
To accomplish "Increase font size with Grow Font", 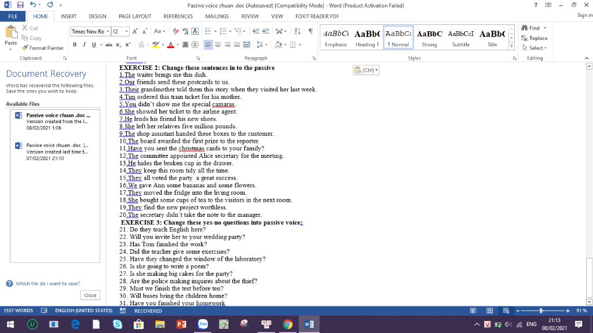I will tap(135, 31).
